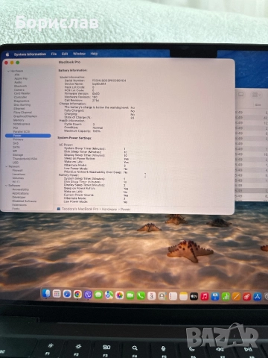Select ATA in the sidebar
The image size is (268, 358).
[x=17, y=75]
